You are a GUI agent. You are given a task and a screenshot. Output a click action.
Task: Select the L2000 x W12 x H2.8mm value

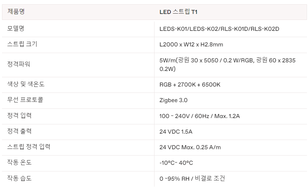coord(191,44)
